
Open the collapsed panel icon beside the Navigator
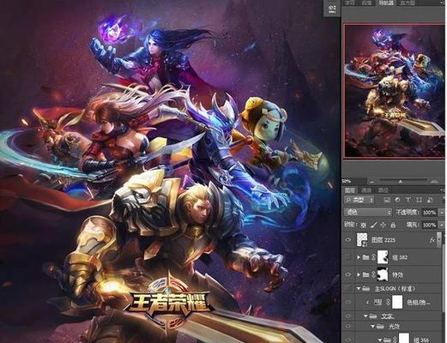(x=332, y=9)
